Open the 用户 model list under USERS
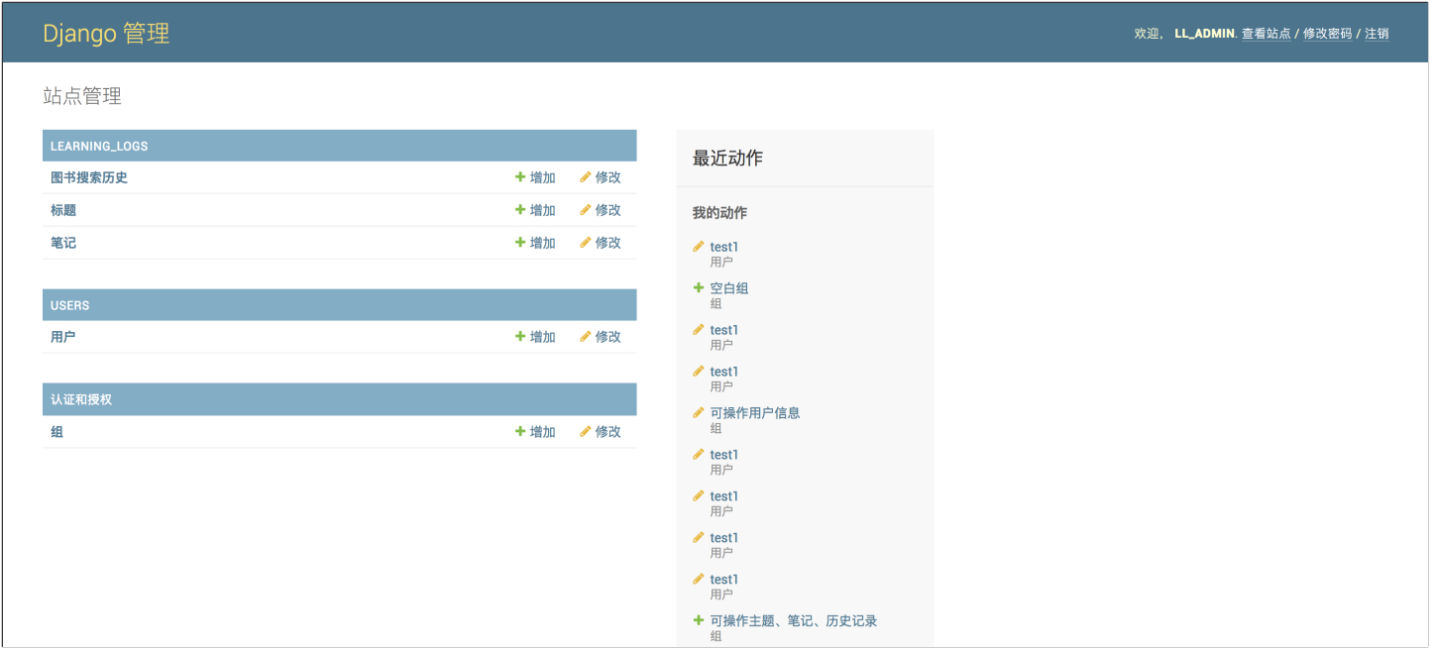The image size is (1433, 651). click(63, 337)
